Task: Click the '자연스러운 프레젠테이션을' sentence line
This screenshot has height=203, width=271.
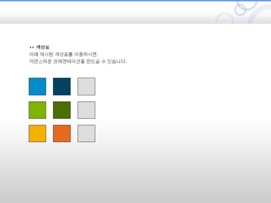Action: [78, 61]
